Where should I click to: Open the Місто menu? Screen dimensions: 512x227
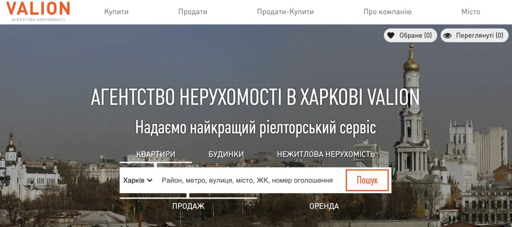471,12
